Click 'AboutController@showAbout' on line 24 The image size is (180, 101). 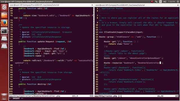145,58
